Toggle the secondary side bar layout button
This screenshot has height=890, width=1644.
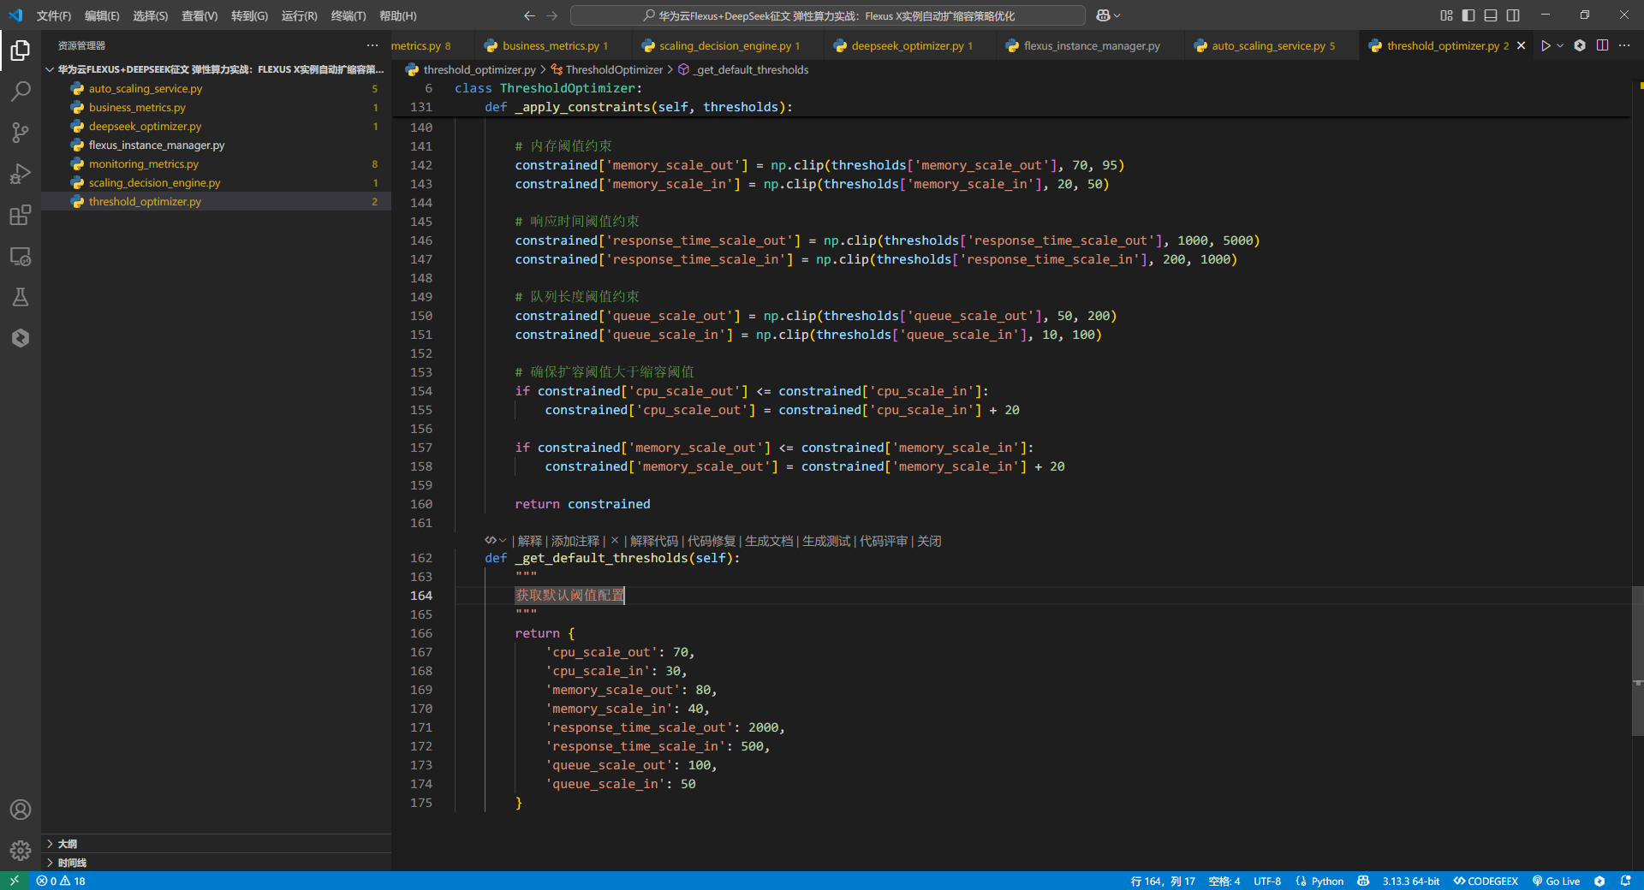click(x=1513, y=15)
